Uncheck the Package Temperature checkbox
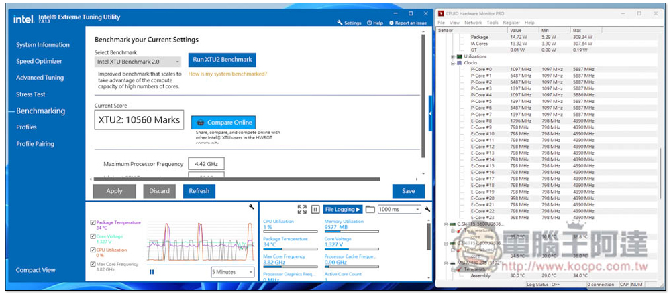 (93, 223)
